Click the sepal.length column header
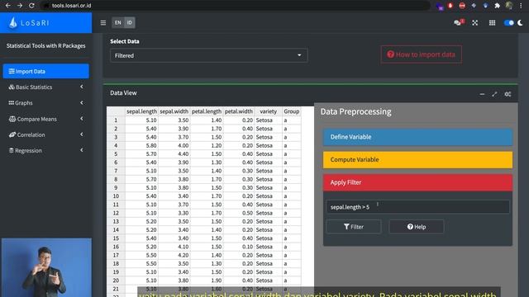 pos(141,111)
